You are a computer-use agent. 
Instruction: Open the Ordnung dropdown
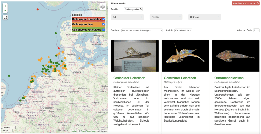click(x=204, y=17)
